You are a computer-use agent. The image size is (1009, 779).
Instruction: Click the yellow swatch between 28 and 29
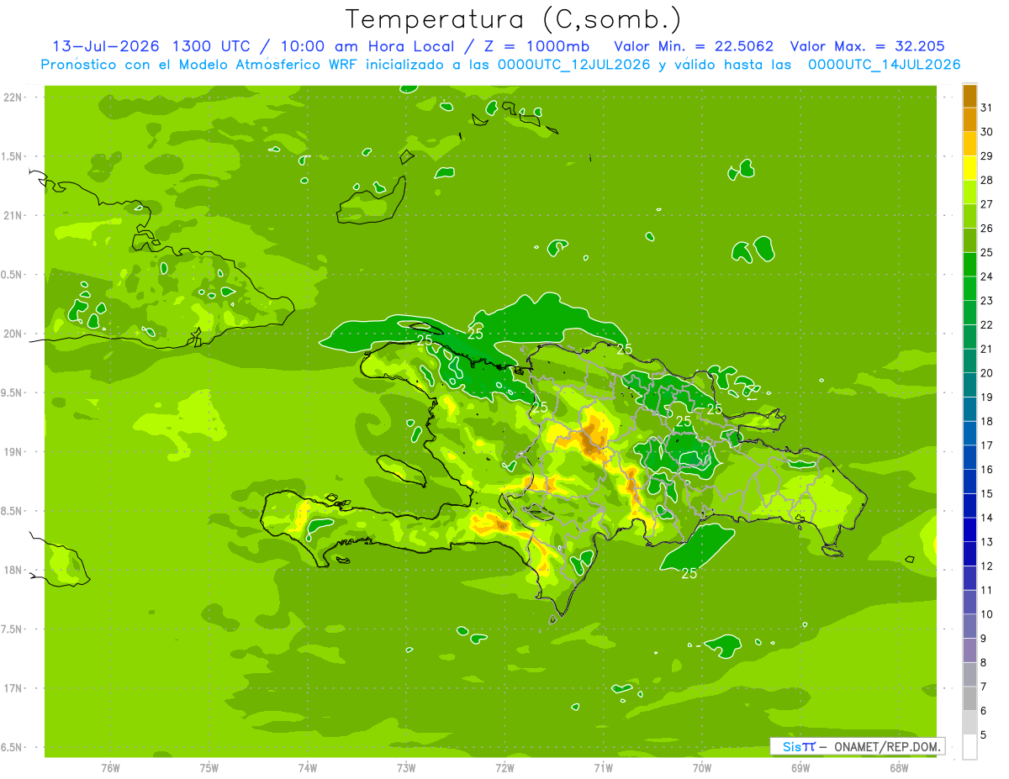coord(969,168)
